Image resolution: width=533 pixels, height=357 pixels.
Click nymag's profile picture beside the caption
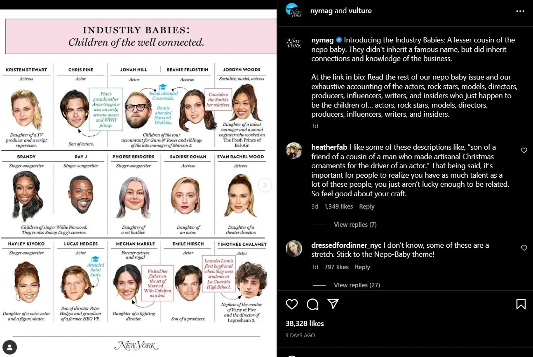(294, 43)
